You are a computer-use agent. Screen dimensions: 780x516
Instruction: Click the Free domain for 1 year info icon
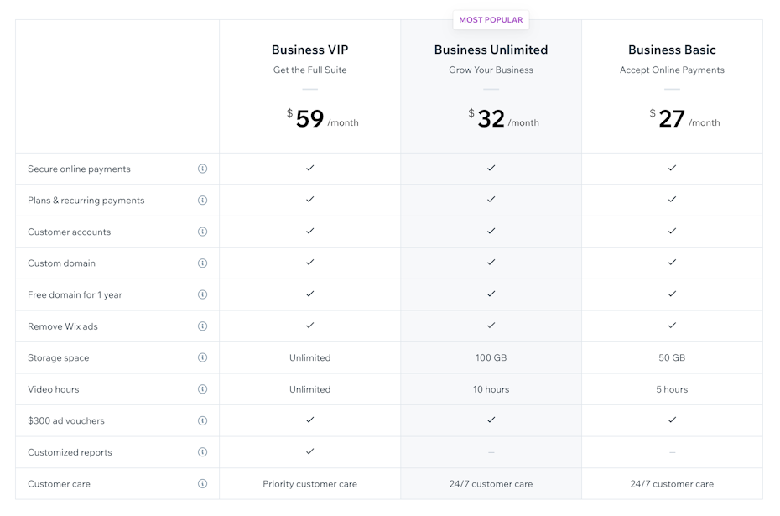point(202,294)
